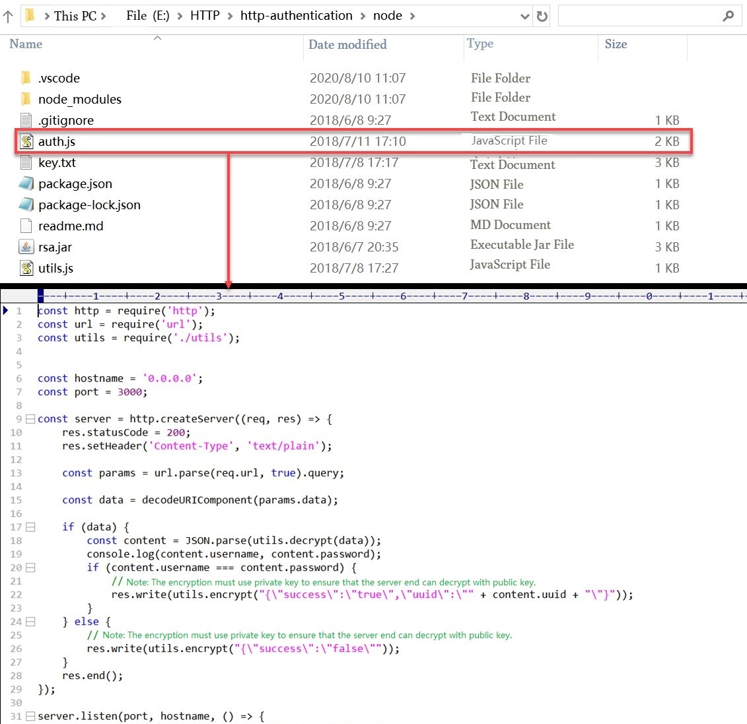Select the utils.js JavaScript file icon
The image size is (747, 724).
point(26,268)
